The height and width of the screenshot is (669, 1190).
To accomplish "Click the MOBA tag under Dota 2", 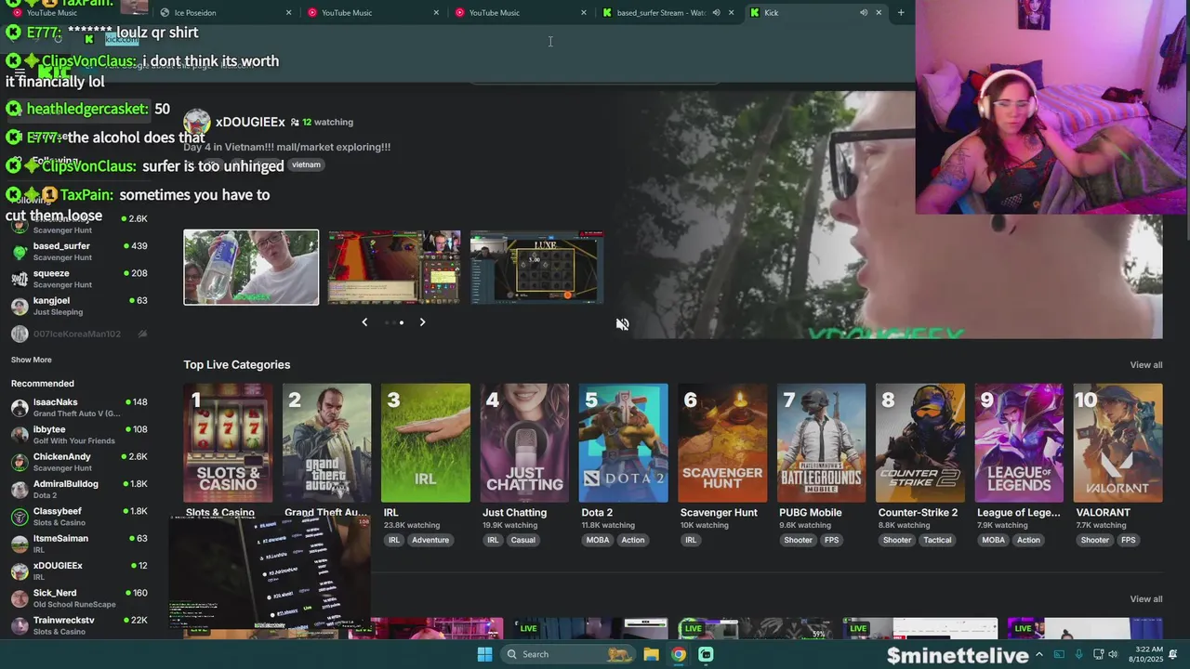I will coord(596,540).
